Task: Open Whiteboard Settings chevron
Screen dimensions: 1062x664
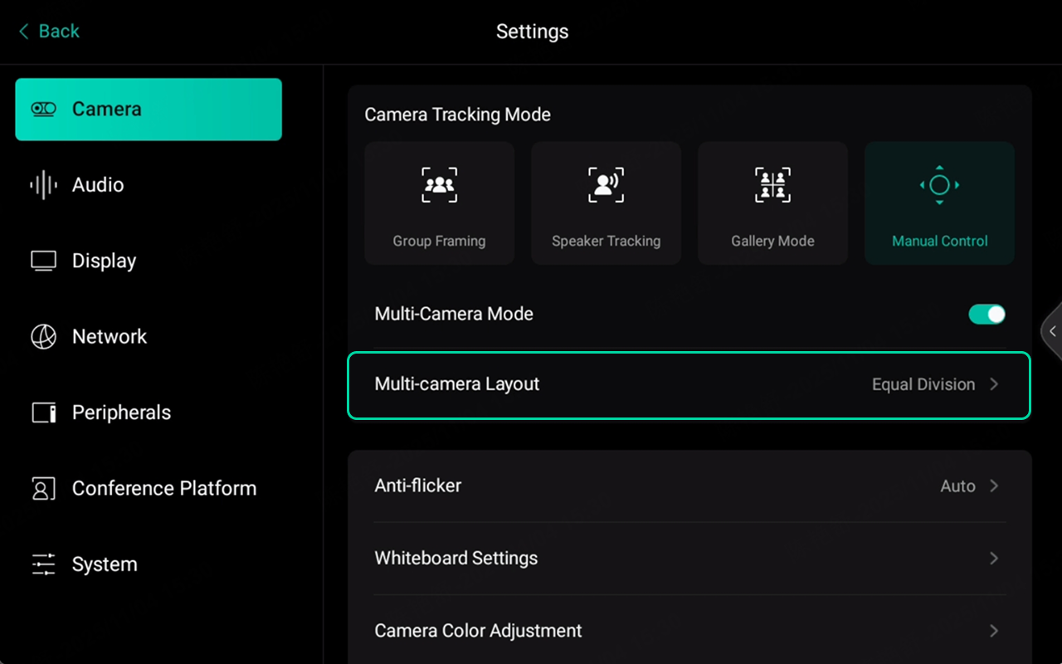Action: point(994,558)
